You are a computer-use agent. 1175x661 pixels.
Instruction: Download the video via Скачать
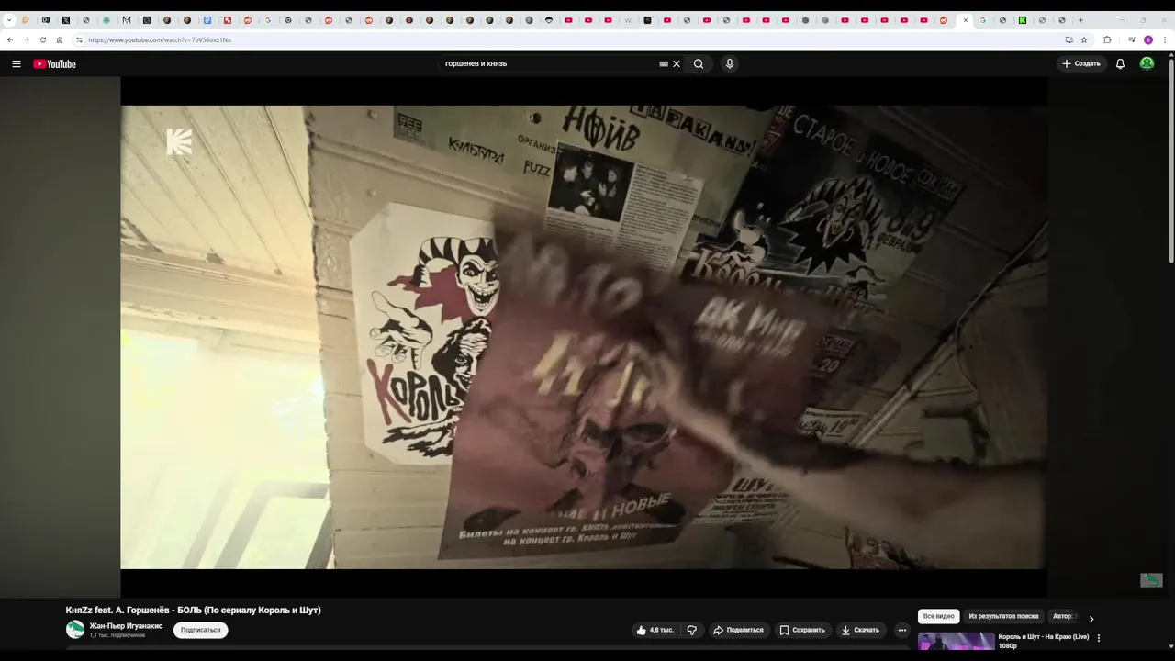coord(861,630)
